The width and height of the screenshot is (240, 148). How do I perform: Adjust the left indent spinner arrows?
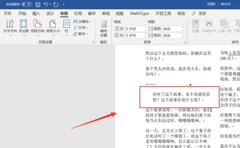pyautogui.click(x=146, y=29)
